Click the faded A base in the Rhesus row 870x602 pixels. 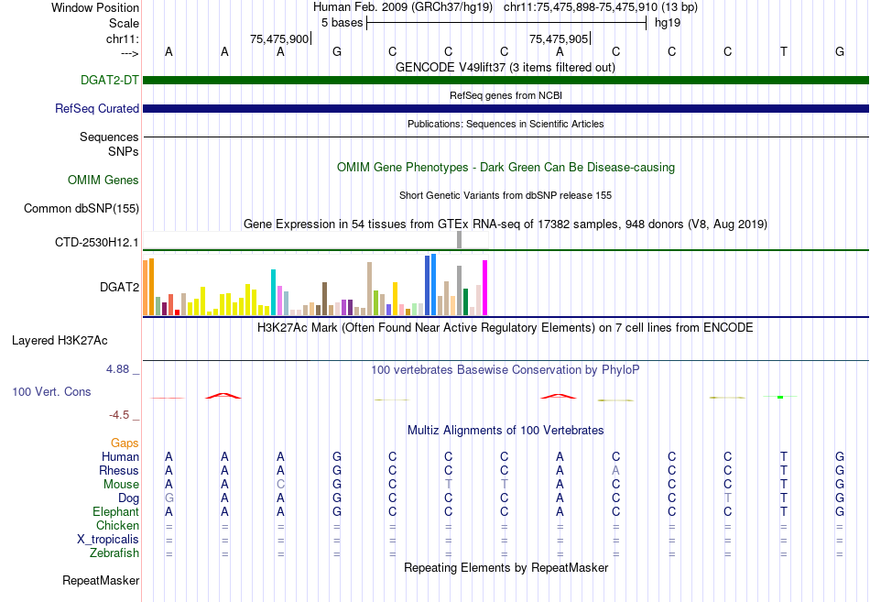click(616, 470)
